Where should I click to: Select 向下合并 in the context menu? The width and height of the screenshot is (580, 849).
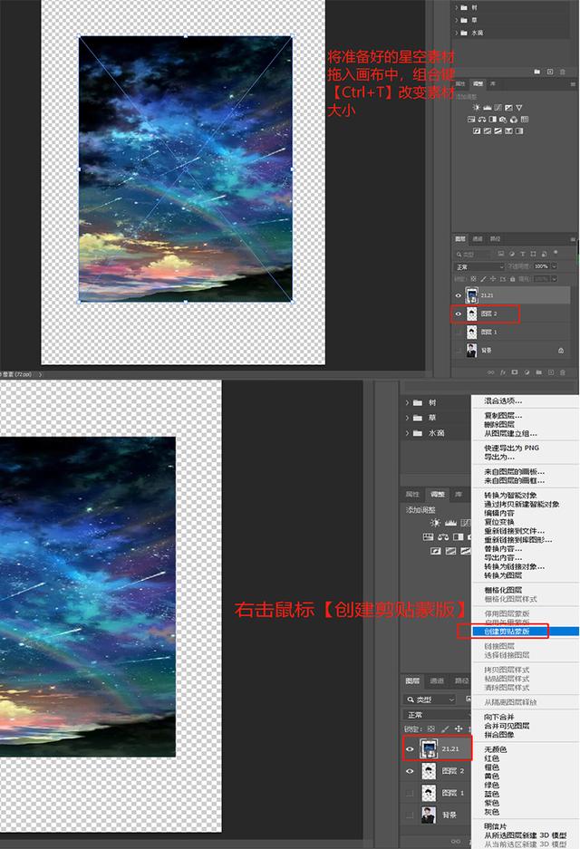(498, 717)
